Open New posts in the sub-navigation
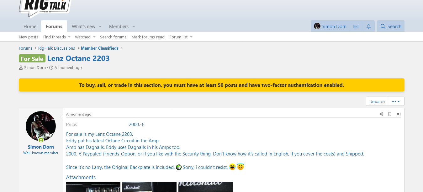This screenshot has width=423, height=192. click(x=29, y=37)
